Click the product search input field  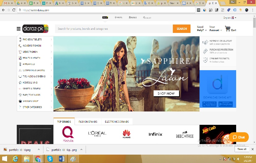pos(114,29)
